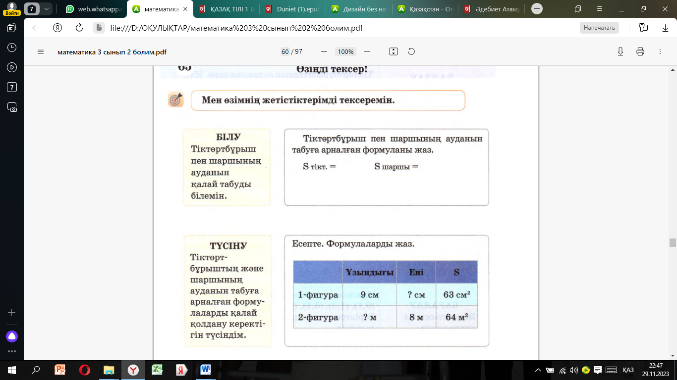Switch to the Әдебиет Атамұ tab
This screenshot has width=677, height=380.
(x=492, y=9)
